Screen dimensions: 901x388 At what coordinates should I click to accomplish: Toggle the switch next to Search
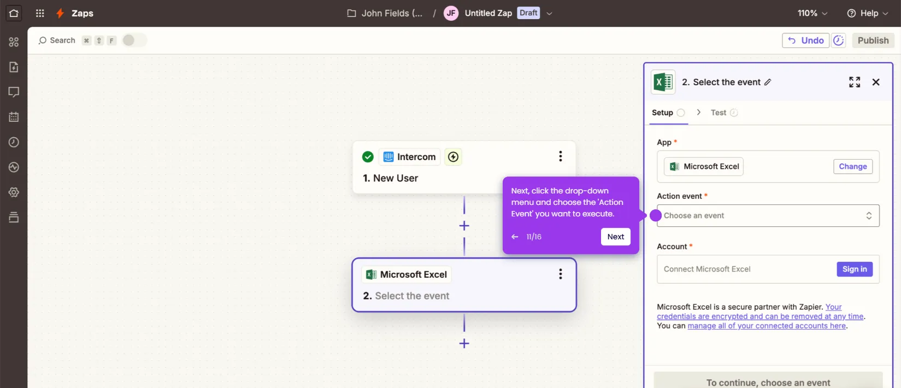pos(134,40)
